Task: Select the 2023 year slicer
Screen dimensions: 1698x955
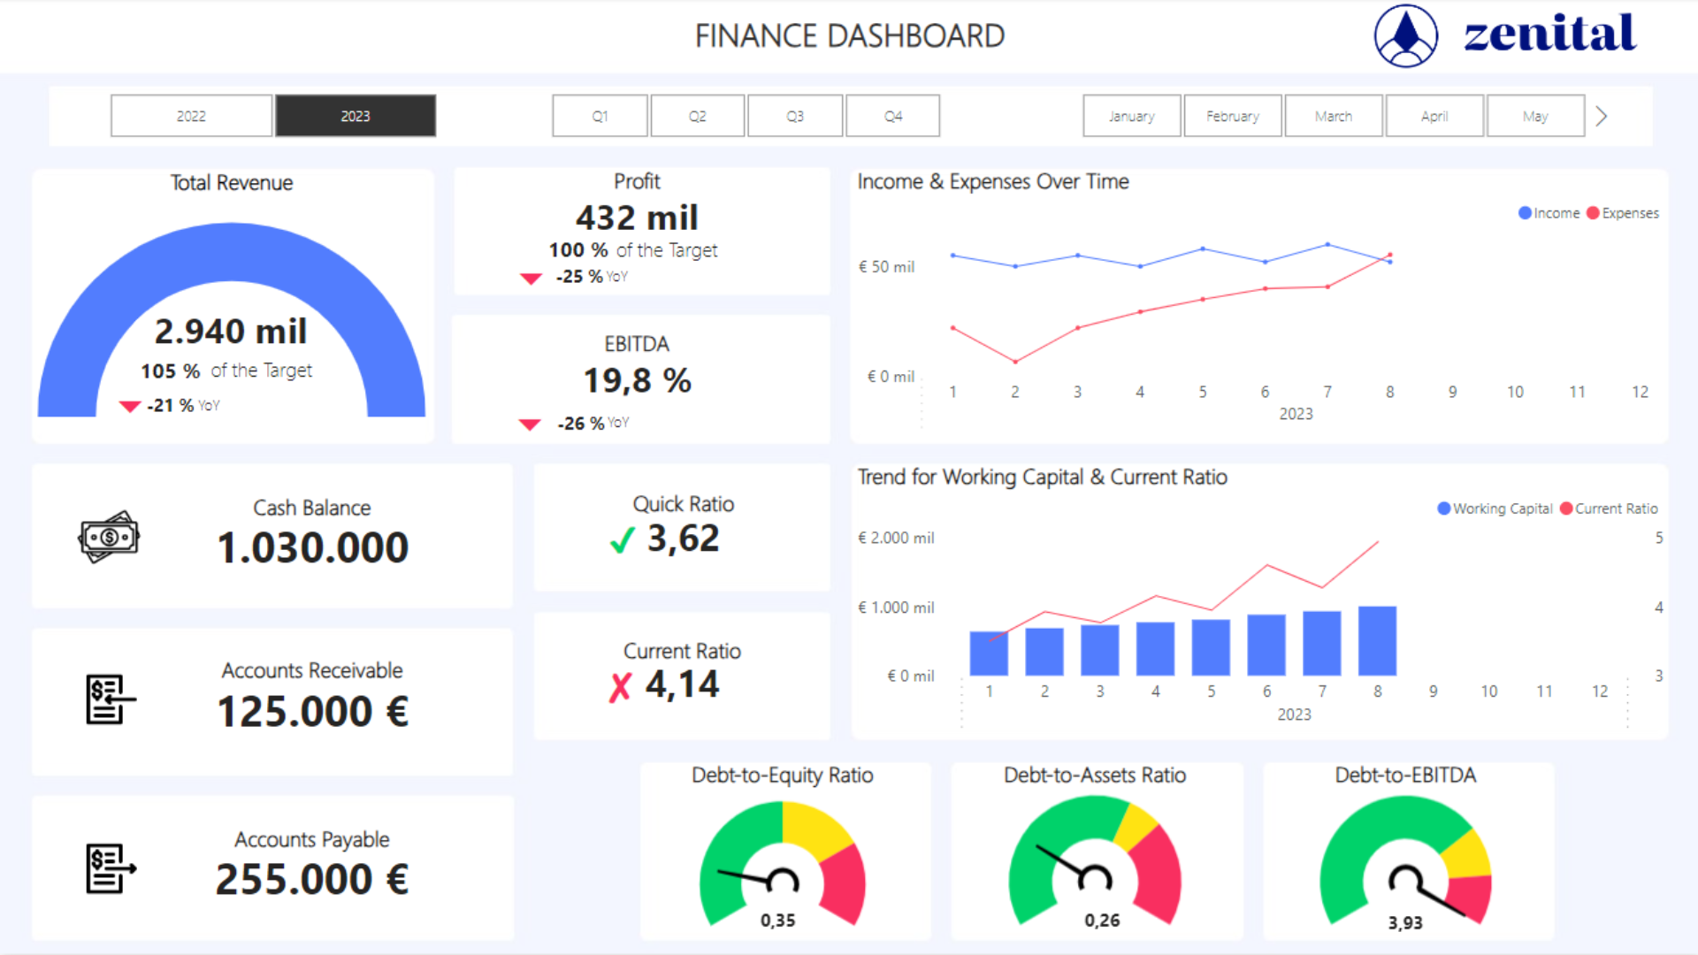Action: [x=356, y=116]
